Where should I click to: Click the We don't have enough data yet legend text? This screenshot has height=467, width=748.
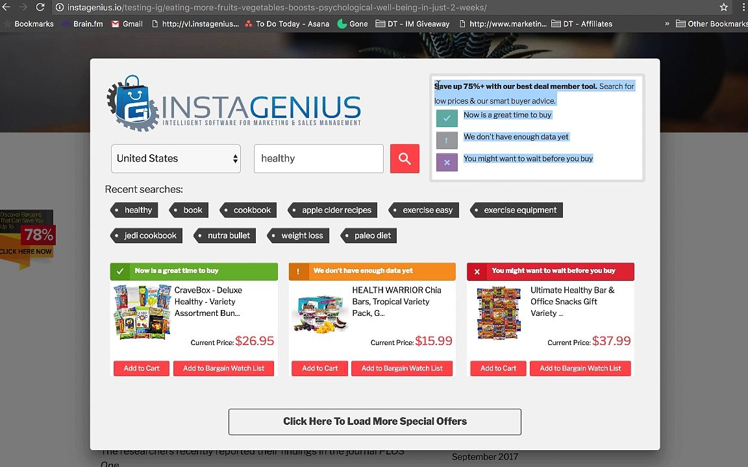516,137
